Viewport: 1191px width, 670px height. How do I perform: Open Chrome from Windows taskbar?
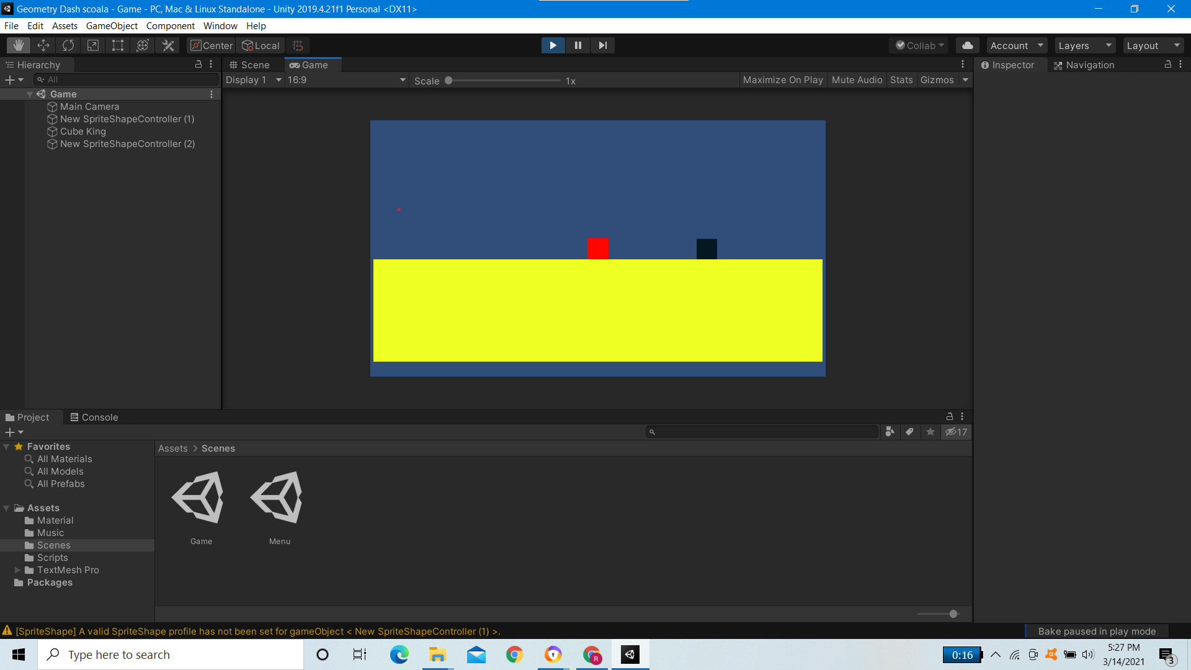(x=514, y=654)
